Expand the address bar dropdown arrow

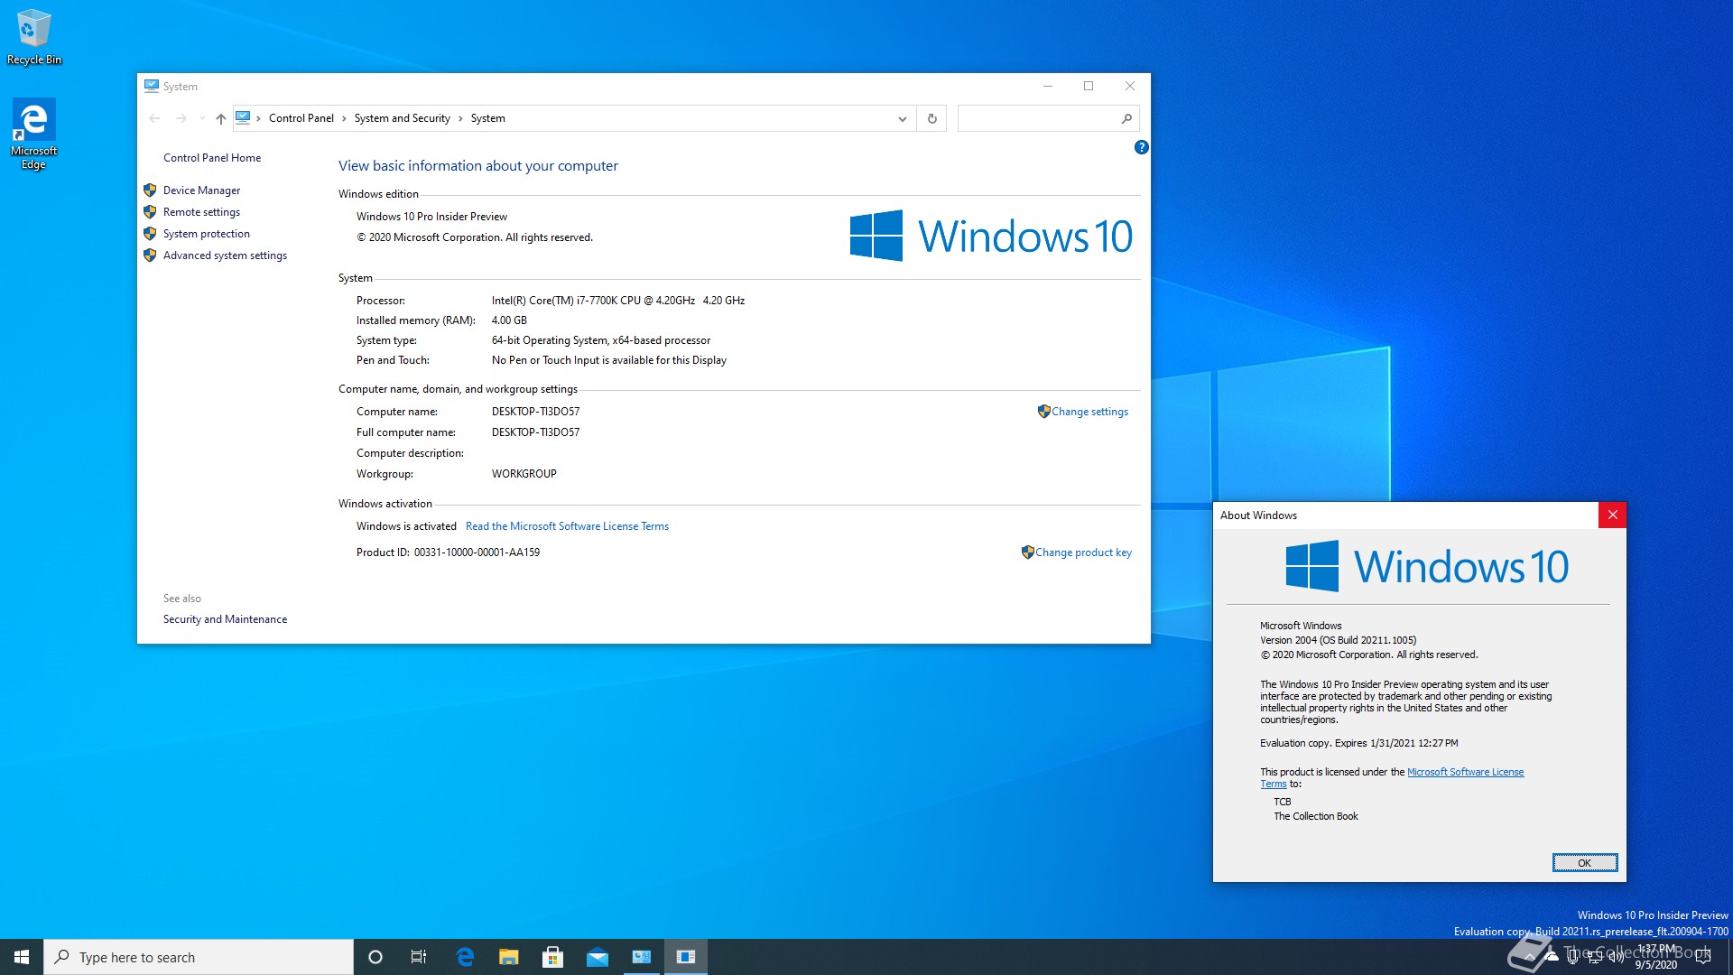tap(902, 118)
